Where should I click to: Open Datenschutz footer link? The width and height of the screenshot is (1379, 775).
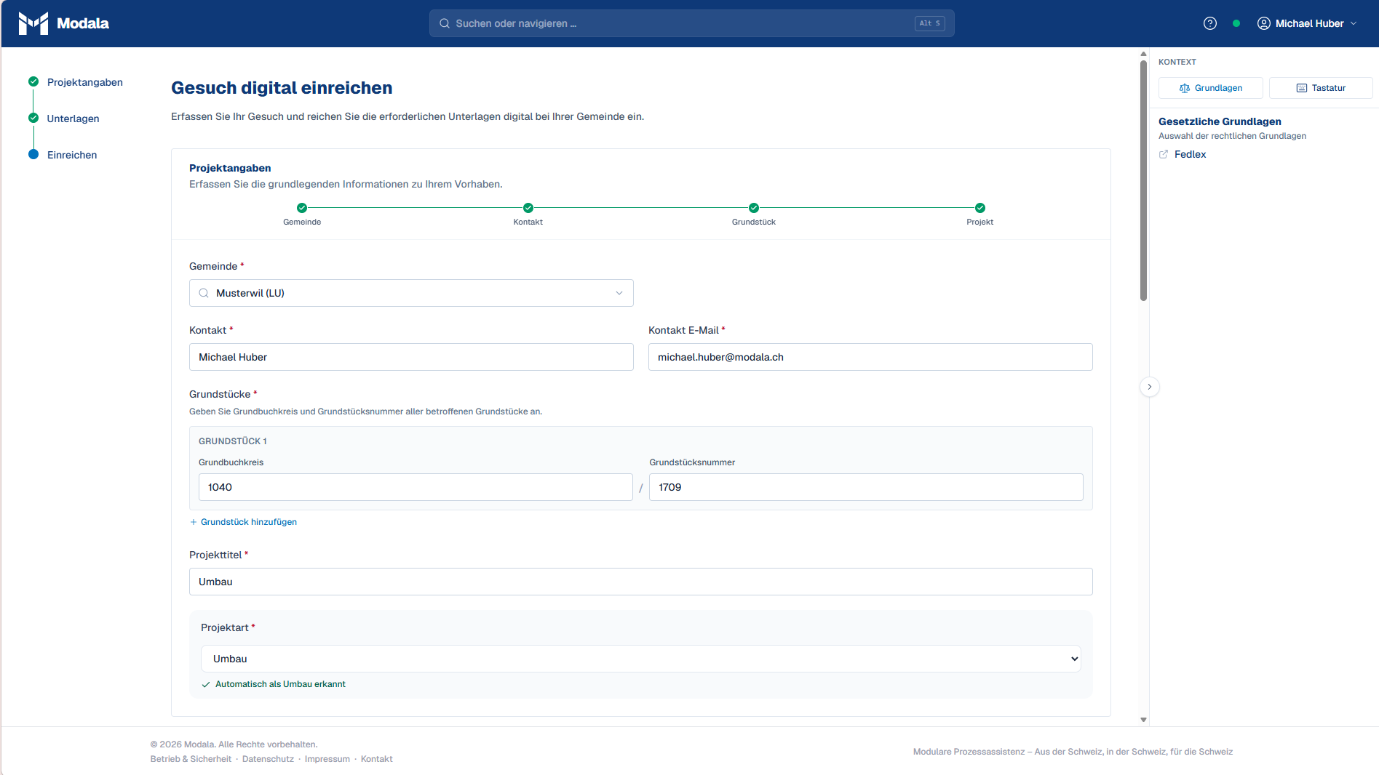click(x=268, y=759)
